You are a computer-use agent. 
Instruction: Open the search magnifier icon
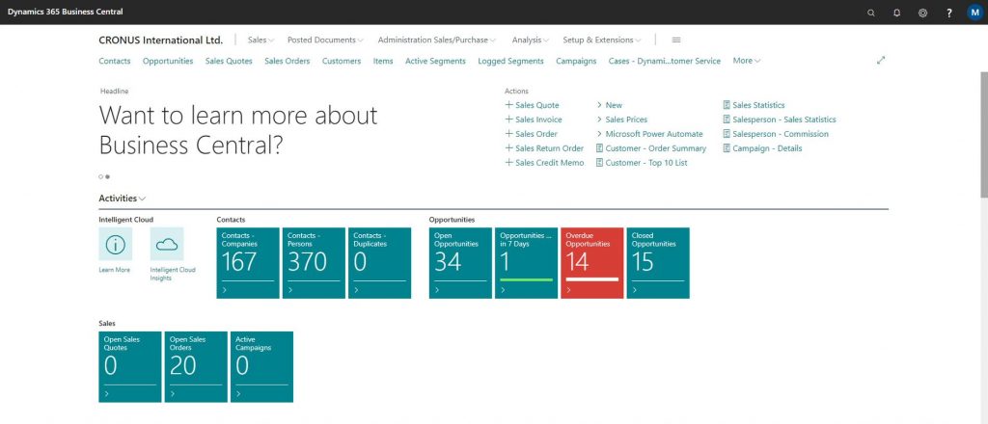(x=871, y=13)
